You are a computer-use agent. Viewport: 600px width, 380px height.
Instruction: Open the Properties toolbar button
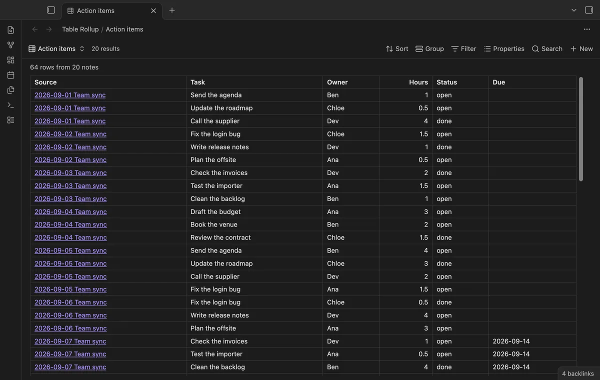pyautogui.click(x=504, y=48)
